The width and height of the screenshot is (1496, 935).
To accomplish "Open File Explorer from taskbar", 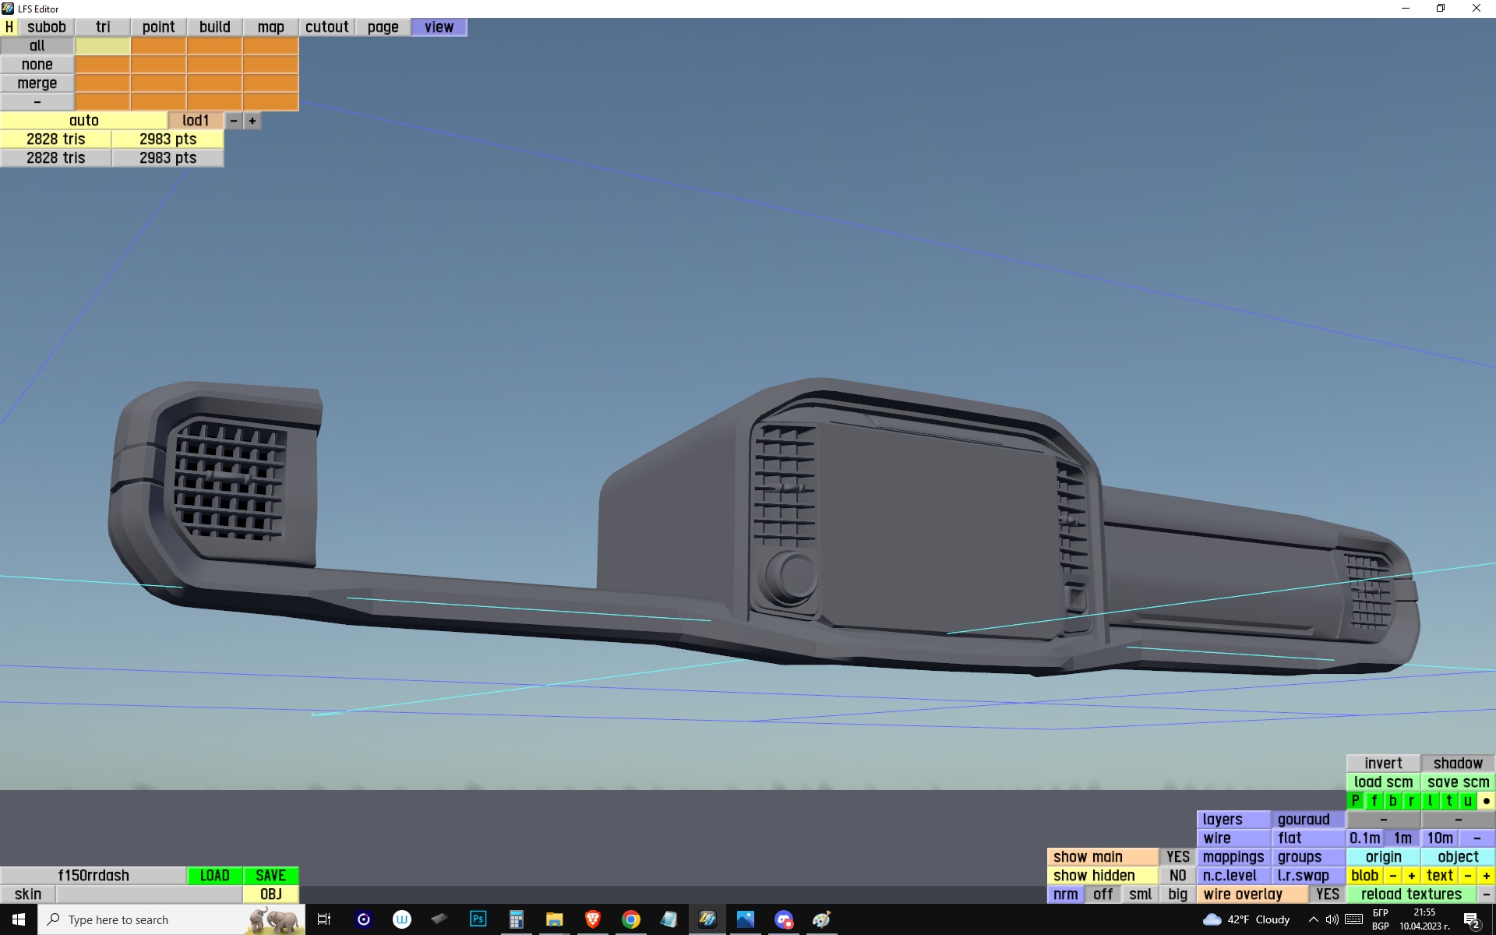I will [x=554, y=919].
